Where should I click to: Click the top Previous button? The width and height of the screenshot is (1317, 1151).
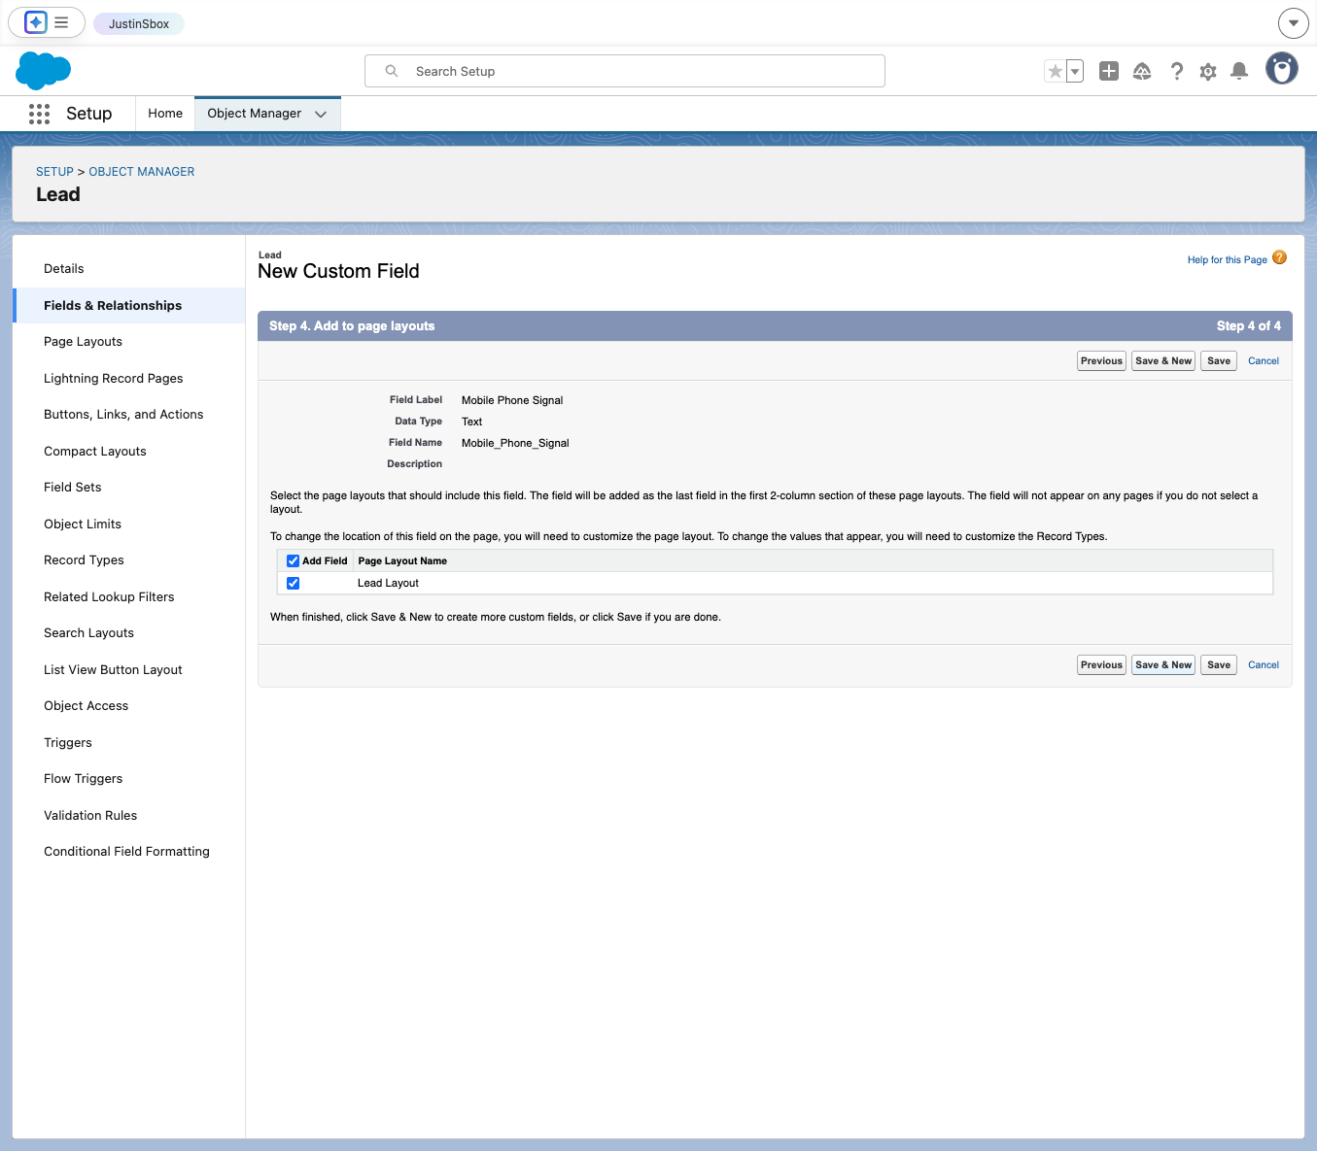(x=1101, y=360)
